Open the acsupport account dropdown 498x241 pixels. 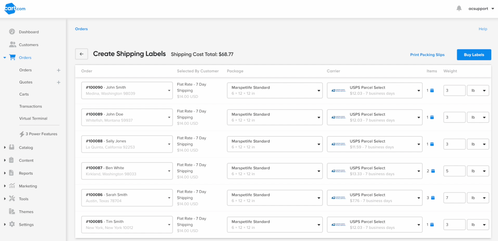[481, 9]
